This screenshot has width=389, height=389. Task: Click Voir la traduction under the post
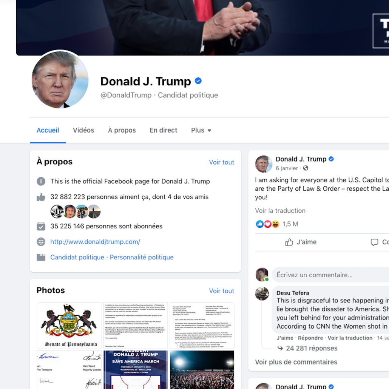pyautogui.click(x=280, y=211)
